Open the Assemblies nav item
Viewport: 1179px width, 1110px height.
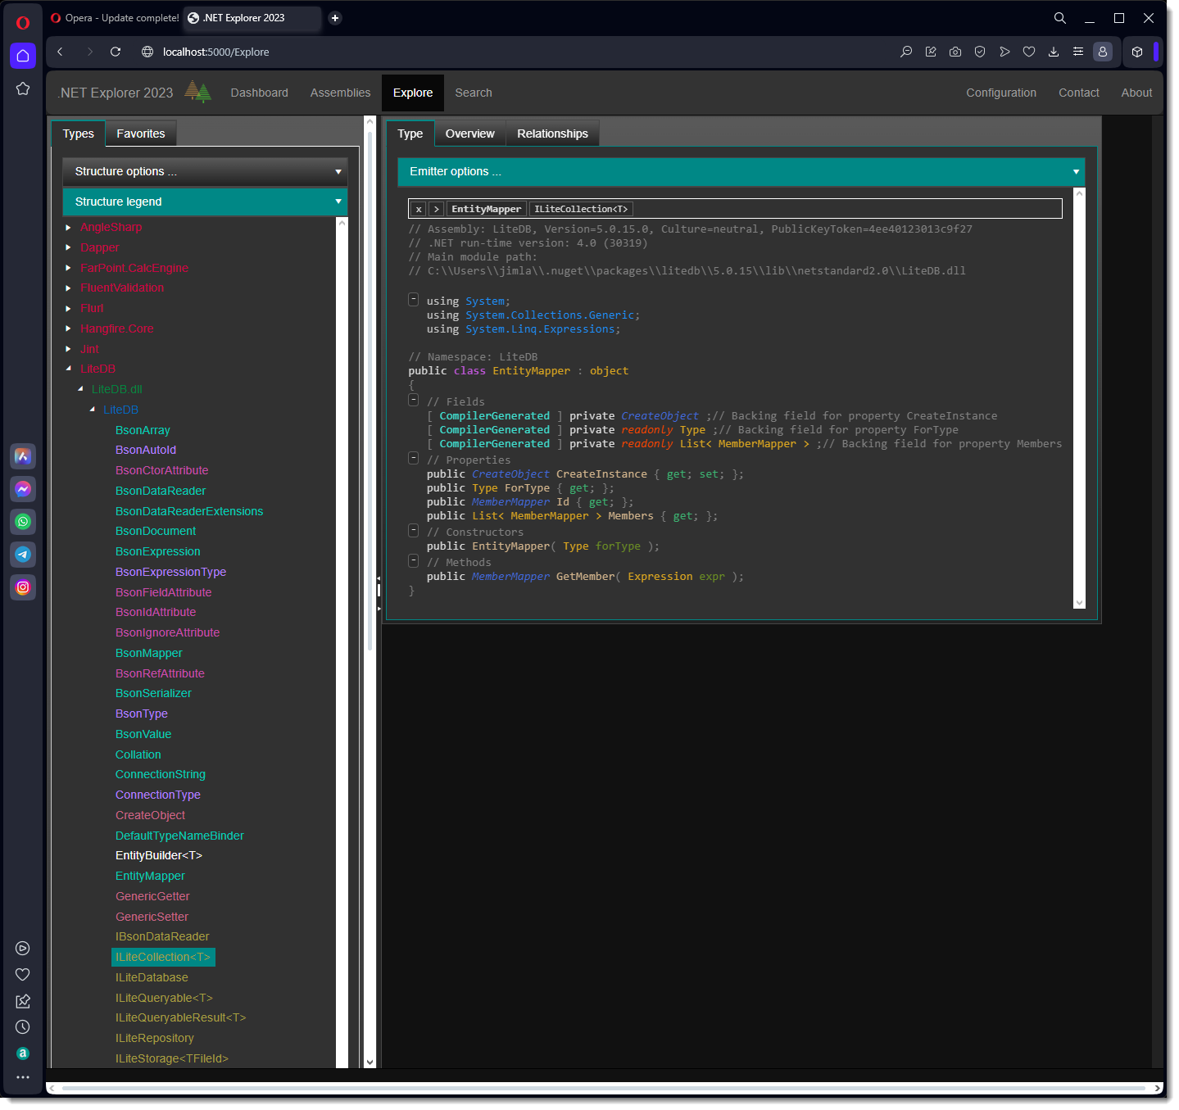(341, 93)
